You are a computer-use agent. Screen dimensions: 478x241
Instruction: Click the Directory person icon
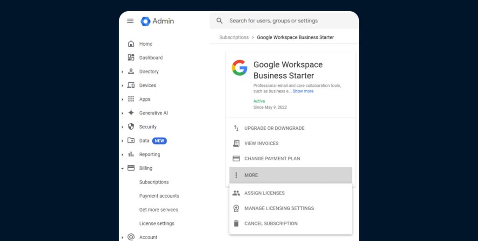(x=131, y=71)
